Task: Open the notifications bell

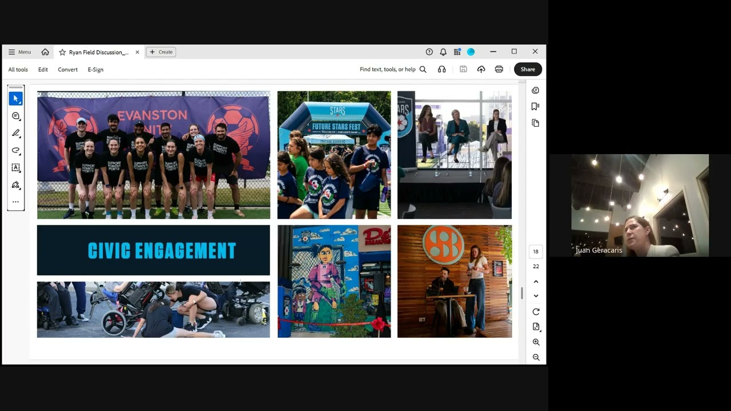Action: click(x=443, y=52)
